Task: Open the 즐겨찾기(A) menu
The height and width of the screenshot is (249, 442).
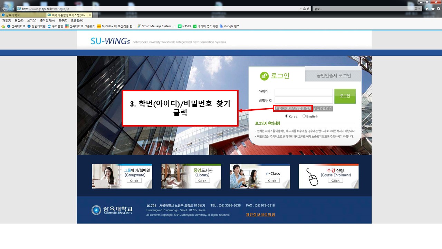Action: (x=47, y=21)
